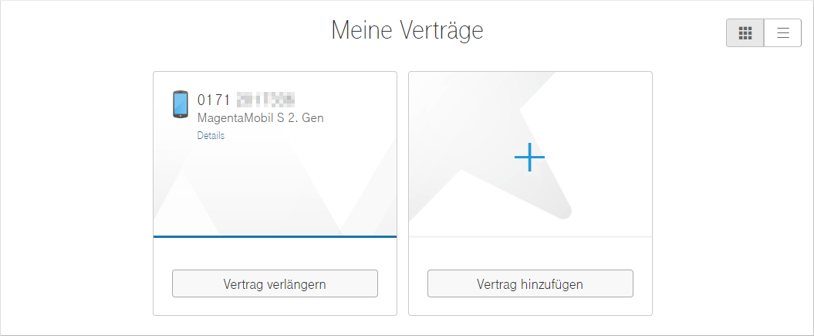Click the three-line hamburger list icon
Screen dimensions: 814x336
[x=783, y=32]
